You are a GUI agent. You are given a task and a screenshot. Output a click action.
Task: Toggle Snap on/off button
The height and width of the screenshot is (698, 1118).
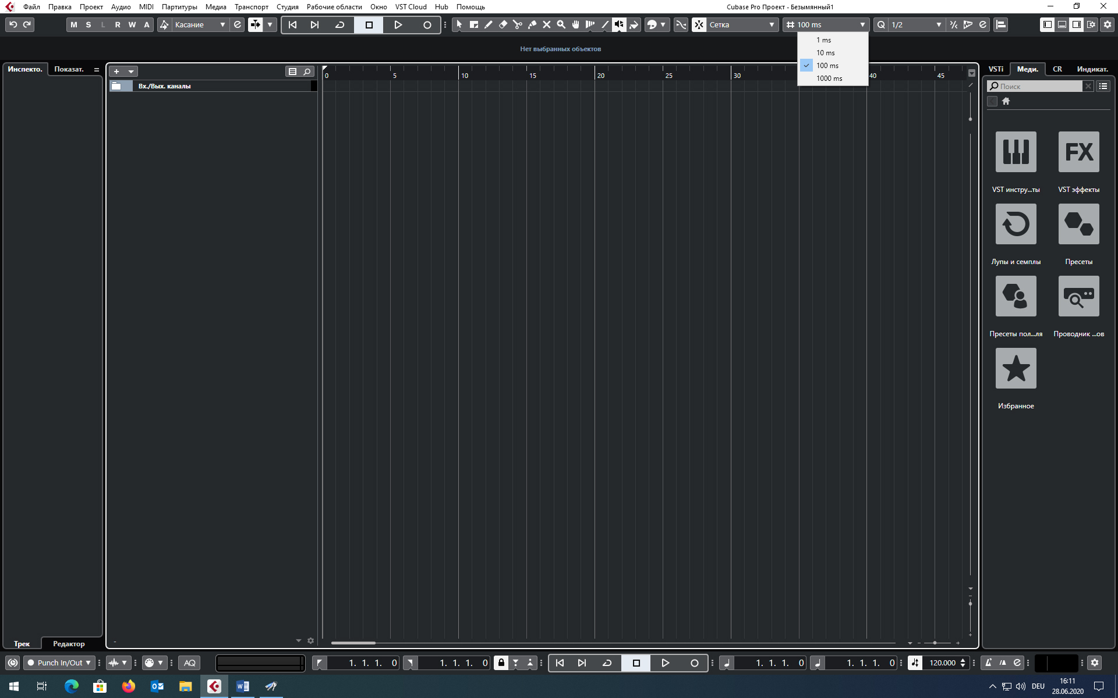pos(699,24)
